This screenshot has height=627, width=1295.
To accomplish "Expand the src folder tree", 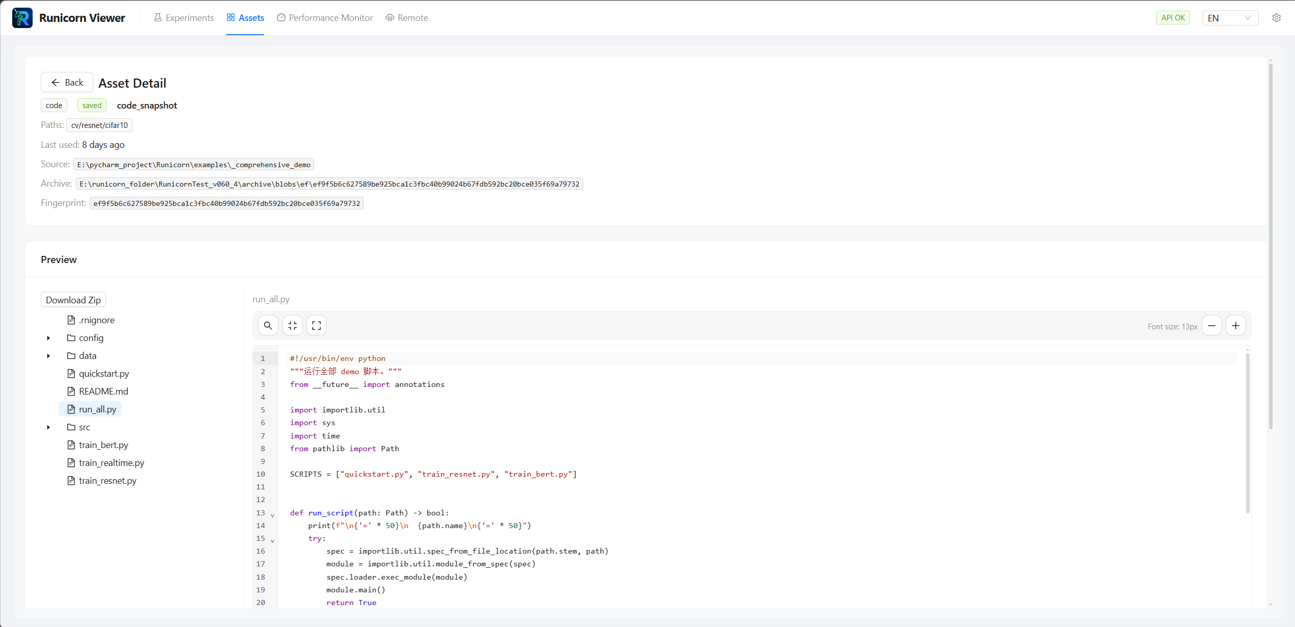I will (48, 427).
